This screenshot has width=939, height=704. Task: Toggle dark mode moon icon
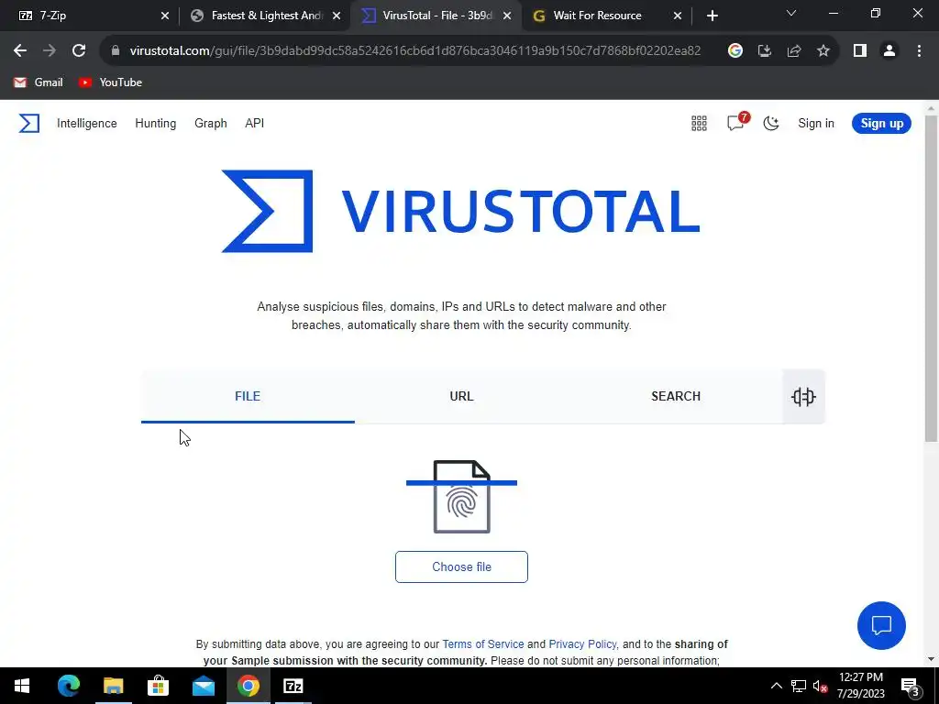point(770,124)
